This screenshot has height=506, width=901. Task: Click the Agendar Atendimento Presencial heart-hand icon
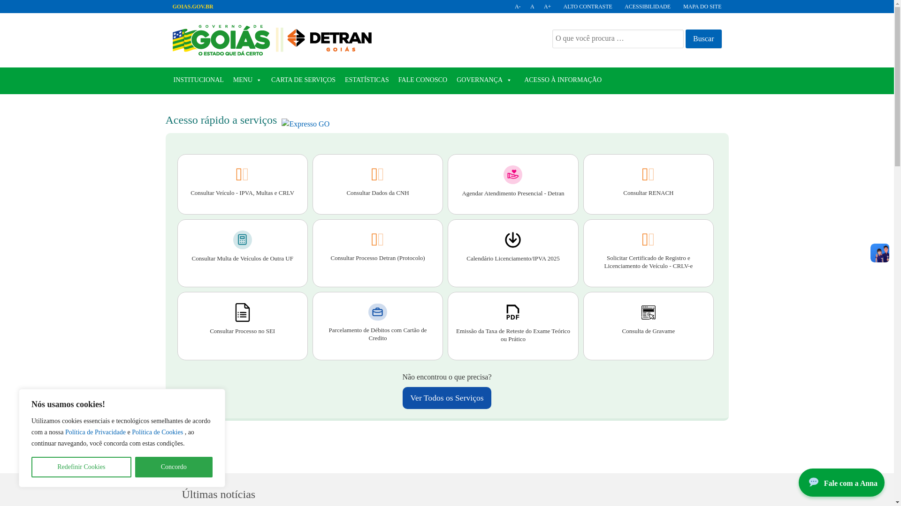[512, 175]
